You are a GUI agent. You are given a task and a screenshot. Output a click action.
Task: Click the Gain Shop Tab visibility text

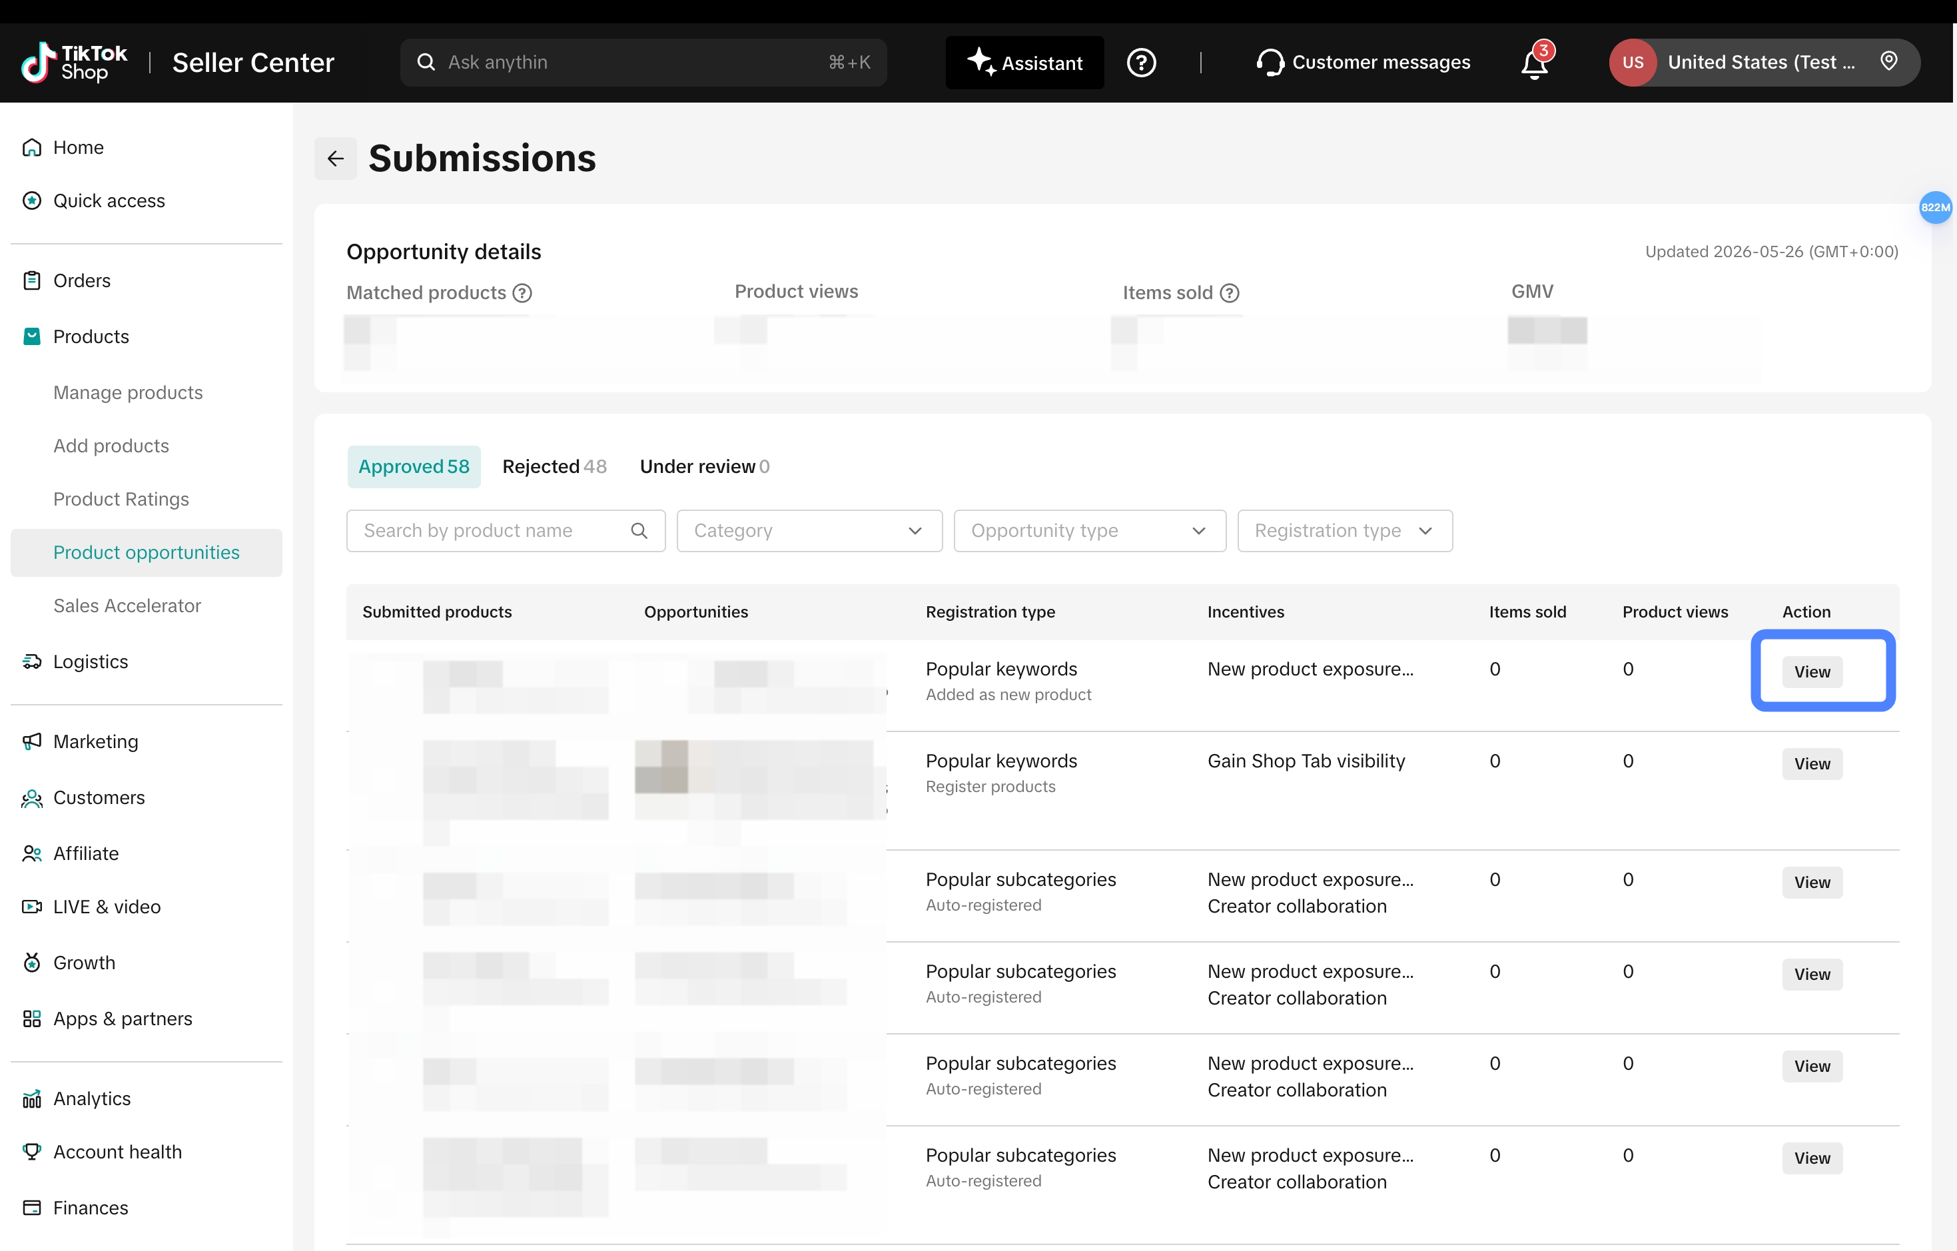click(x=1306, y=761)
